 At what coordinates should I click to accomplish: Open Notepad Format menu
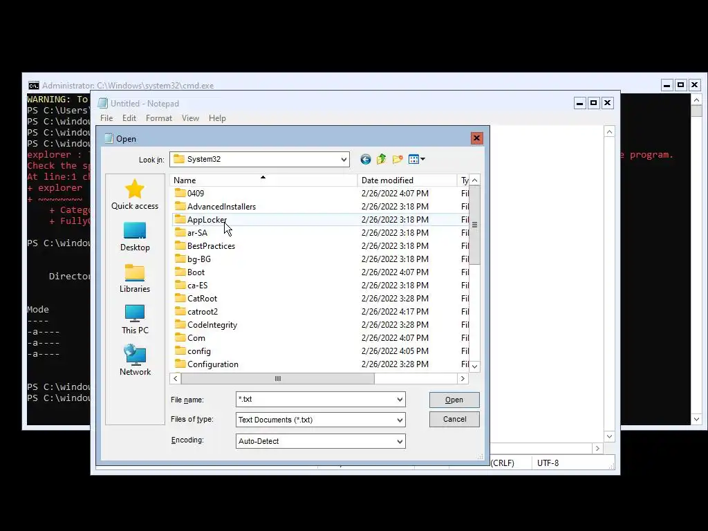point(158,118)
